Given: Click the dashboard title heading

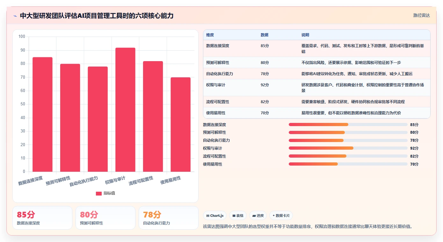Looking at the screenshot, I should [97, 16].
